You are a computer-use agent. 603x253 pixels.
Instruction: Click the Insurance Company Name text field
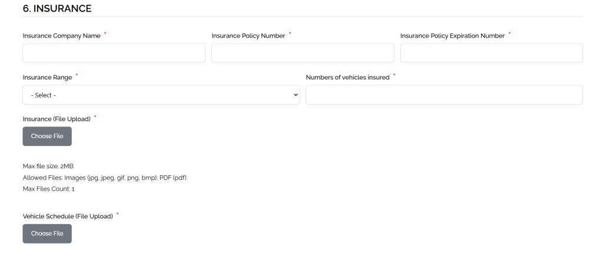point(114,53)
